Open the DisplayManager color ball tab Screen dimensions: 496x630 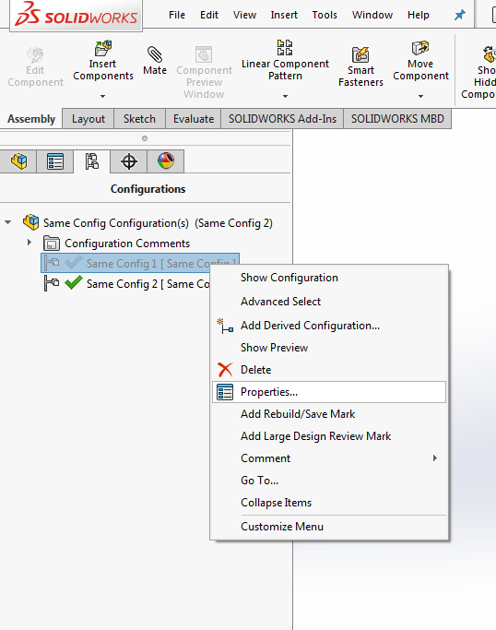[165, 161]
